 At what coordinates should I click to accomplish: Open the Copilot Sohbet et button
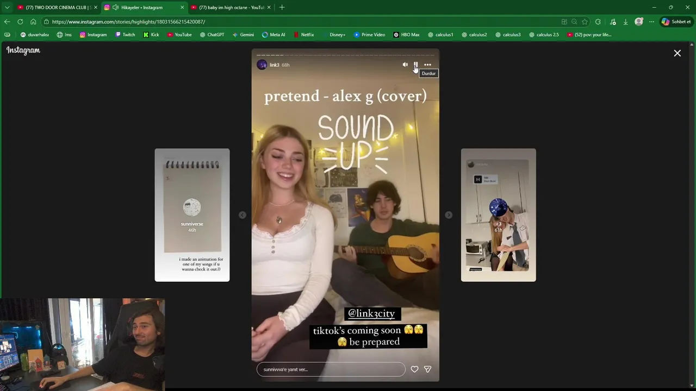(x=676, y=22)
